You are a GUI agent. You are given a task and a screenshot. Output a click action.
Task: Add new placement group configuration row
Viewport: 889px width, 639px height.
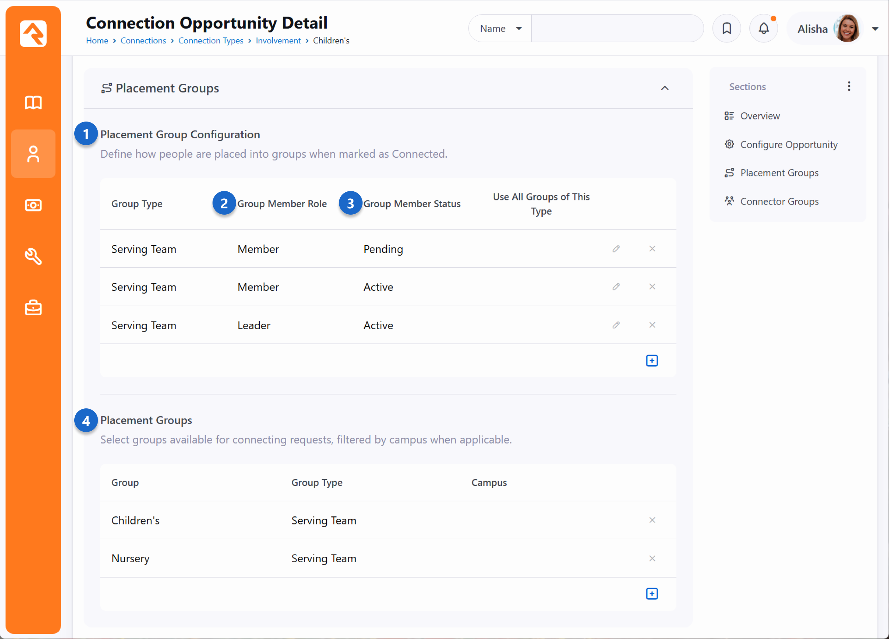tap(651, 361)
